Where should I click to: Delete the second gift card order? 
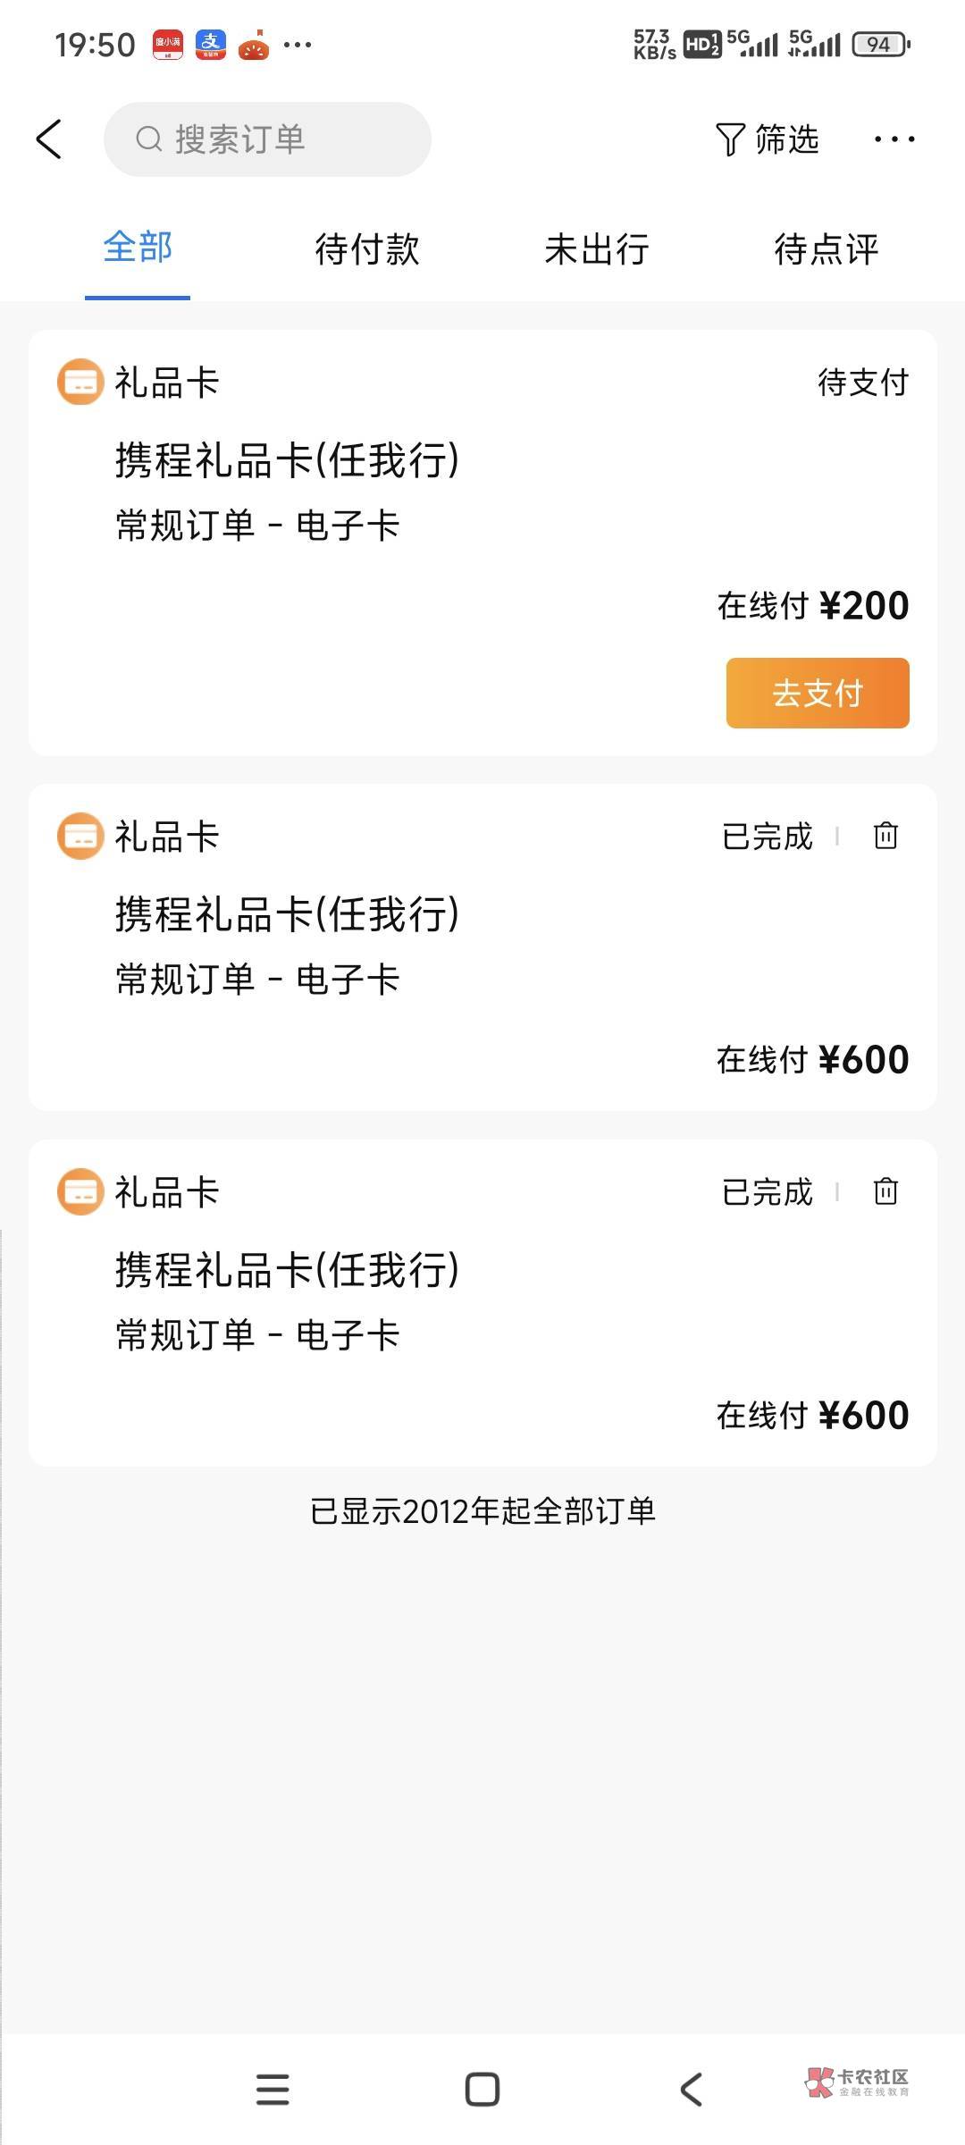click(x=885, y=836)
